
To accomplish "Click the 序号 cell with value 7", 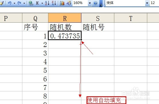I will (35, 87).
